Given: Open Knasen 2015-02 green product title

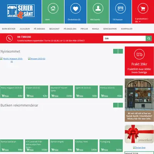Looking at the screenshot, I should pos(33,88).
